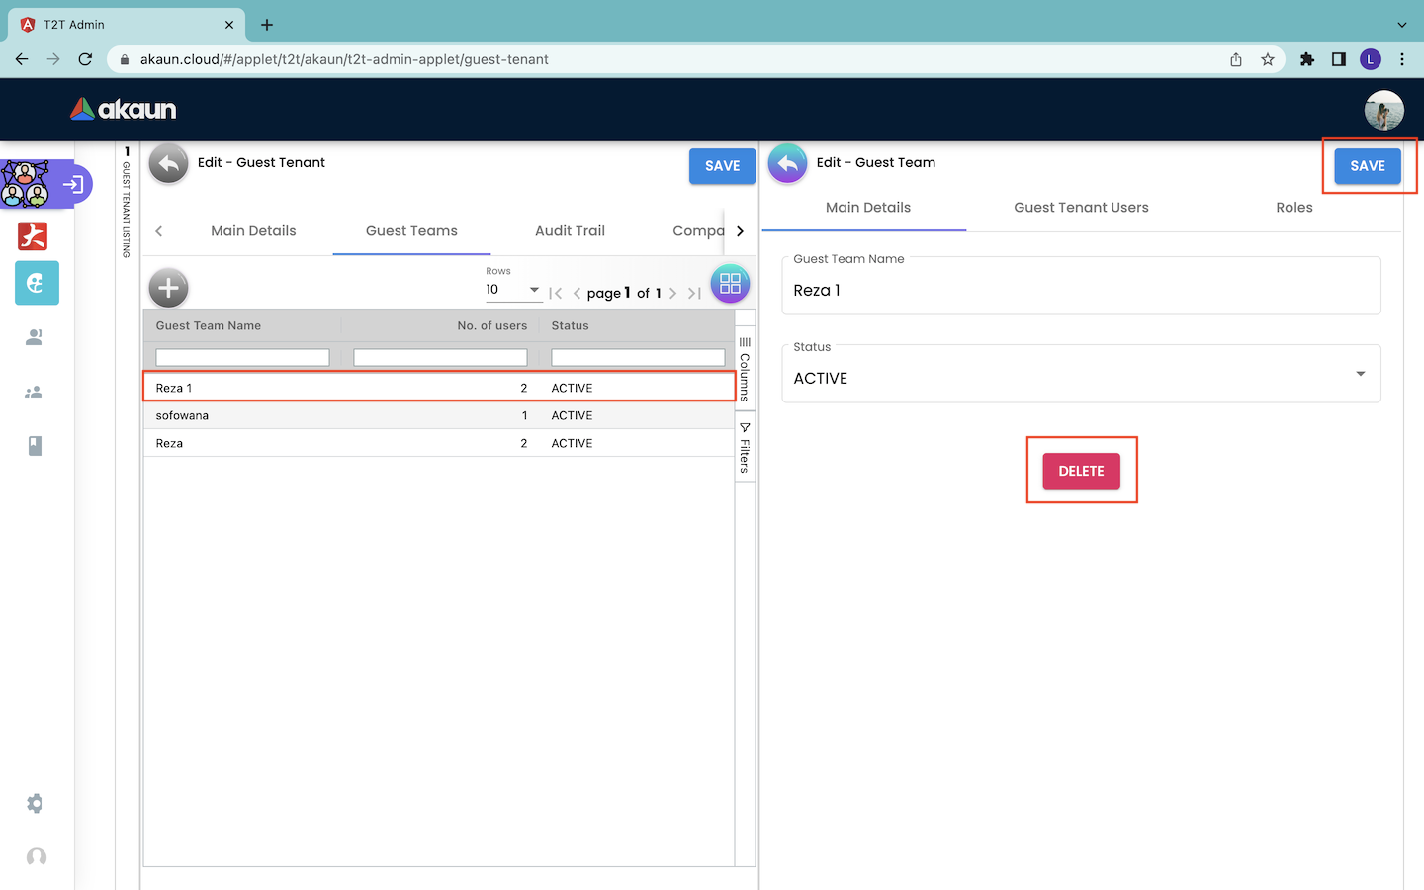The image size is (1424, 890).
Task: Open the Status ACTIVE dropdown
Action: [x=1081, y=375]
